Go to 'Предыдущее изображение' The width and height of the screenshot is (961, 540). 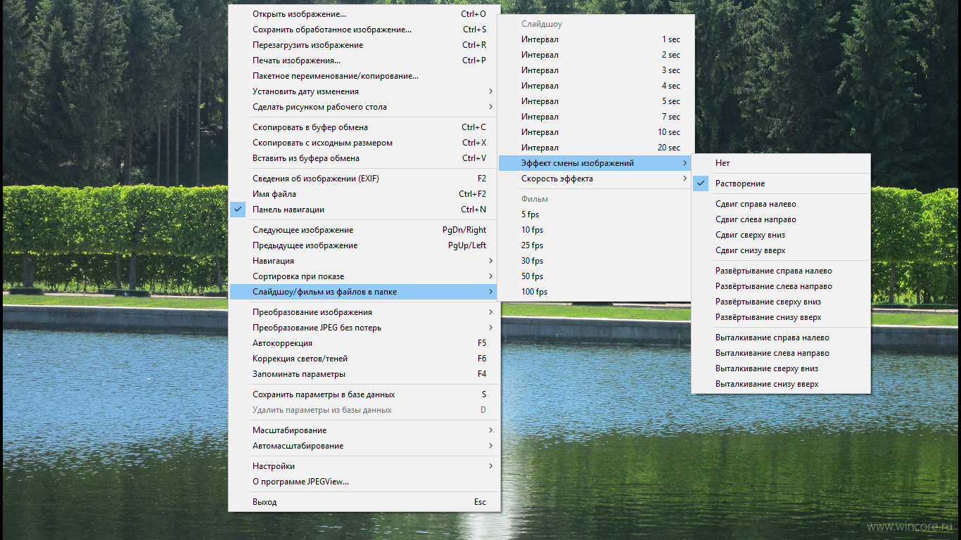point(364,245)
